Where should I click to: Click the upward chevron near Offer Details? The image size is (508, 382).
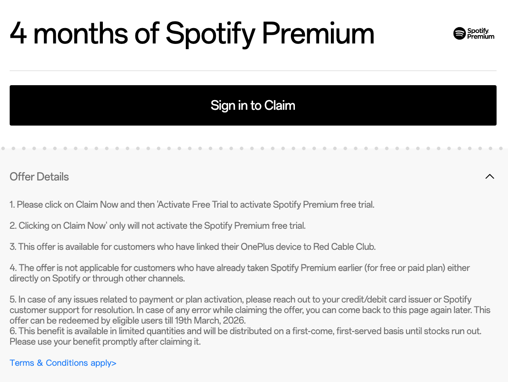pos(489,176)
